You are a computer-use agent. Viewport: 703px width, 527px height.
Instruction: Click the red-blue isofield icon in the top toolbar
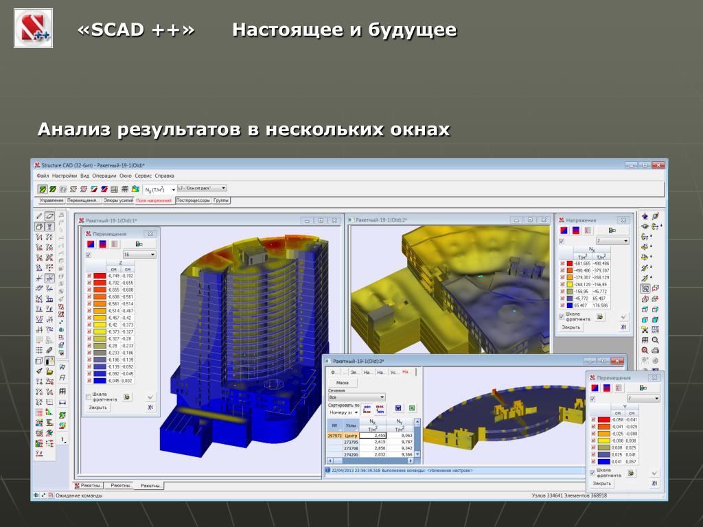click(104, 189)
